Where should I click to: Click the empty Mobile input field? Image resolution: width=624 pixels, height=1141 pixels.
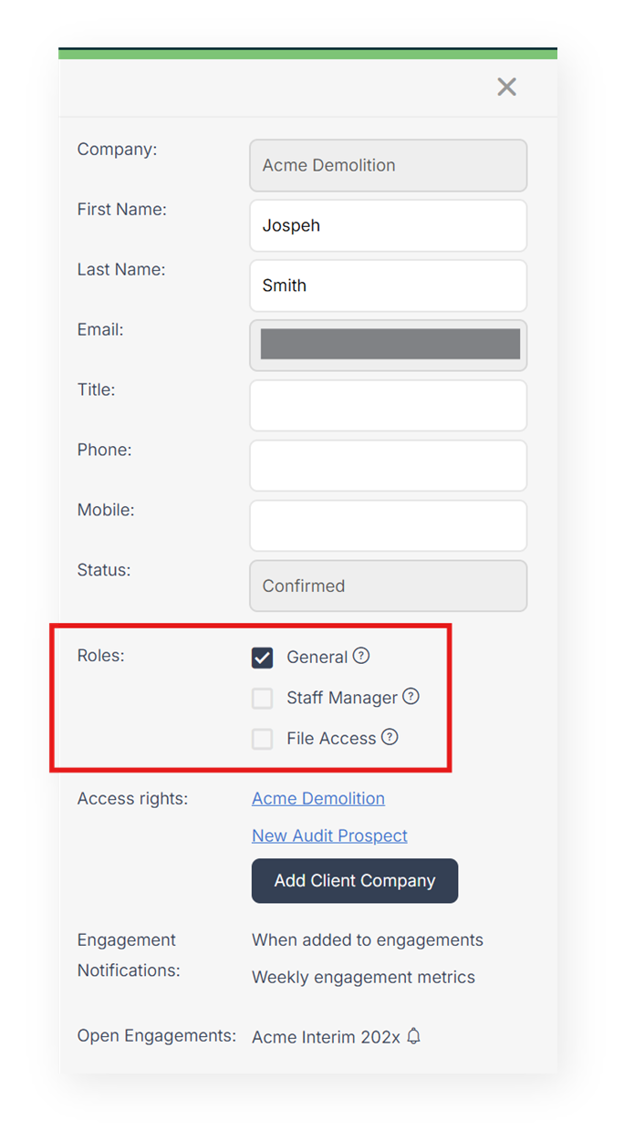click(388, 525)
